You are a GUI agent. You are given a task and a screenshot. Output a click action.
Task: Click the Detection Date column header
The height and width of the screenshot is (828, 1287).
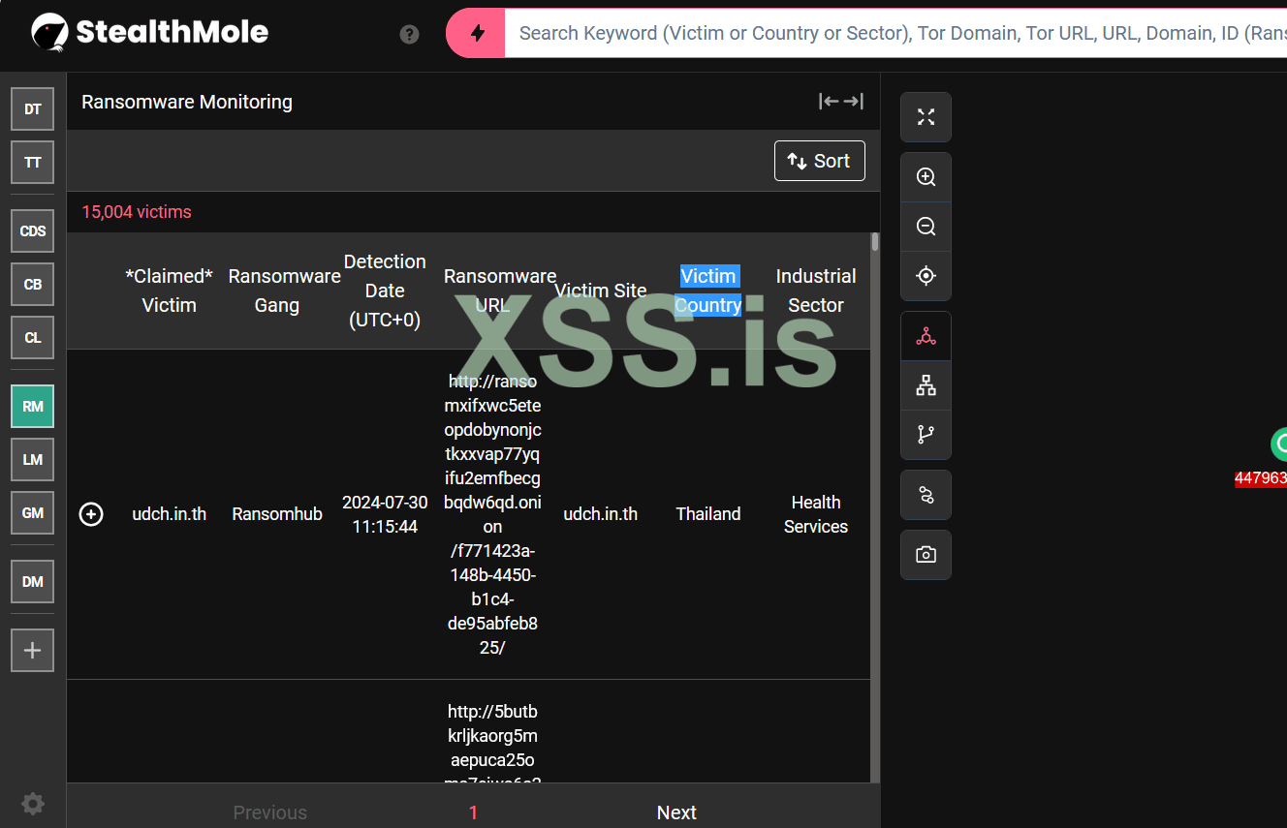385,291
